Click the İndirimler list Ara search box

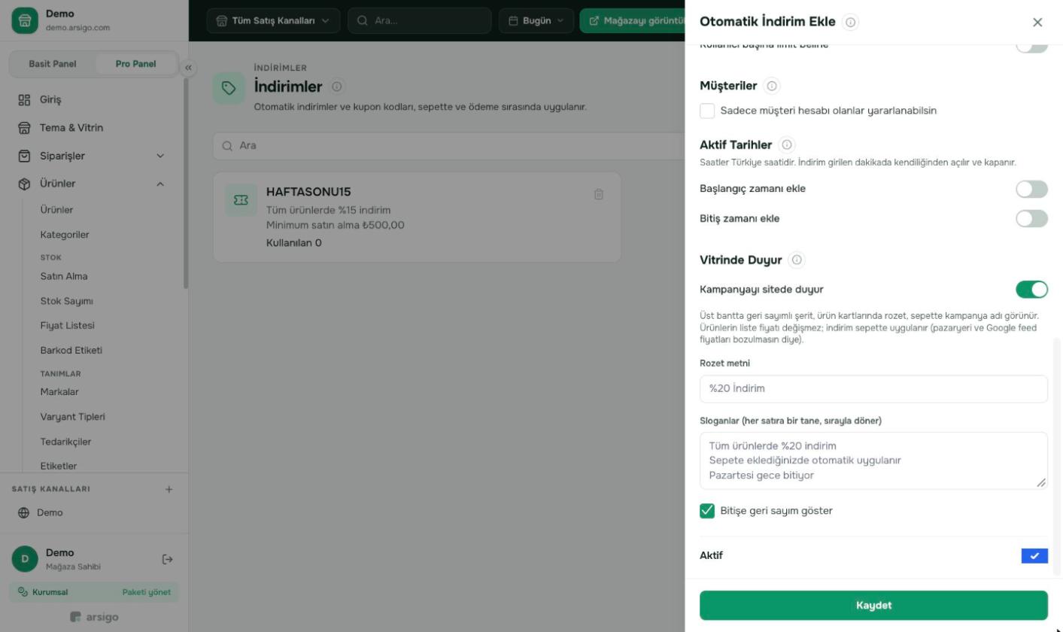[449, 146]
